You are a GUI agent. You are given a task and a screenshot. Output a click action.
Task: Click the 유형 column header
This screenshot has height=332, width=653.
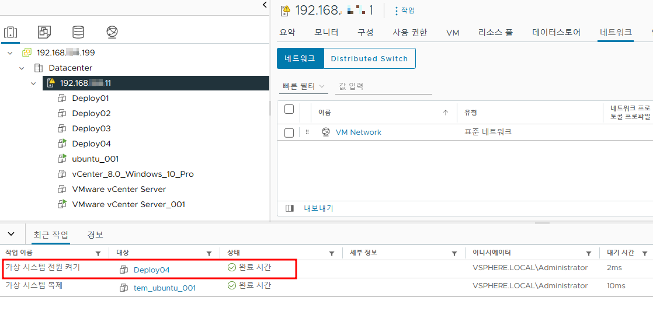[471, 113]
